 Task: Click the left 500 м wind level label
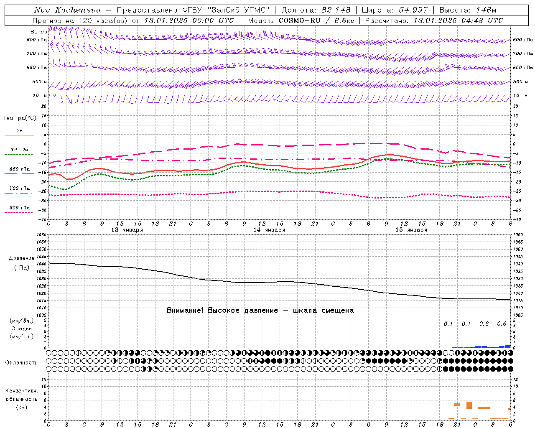point(40,82)
